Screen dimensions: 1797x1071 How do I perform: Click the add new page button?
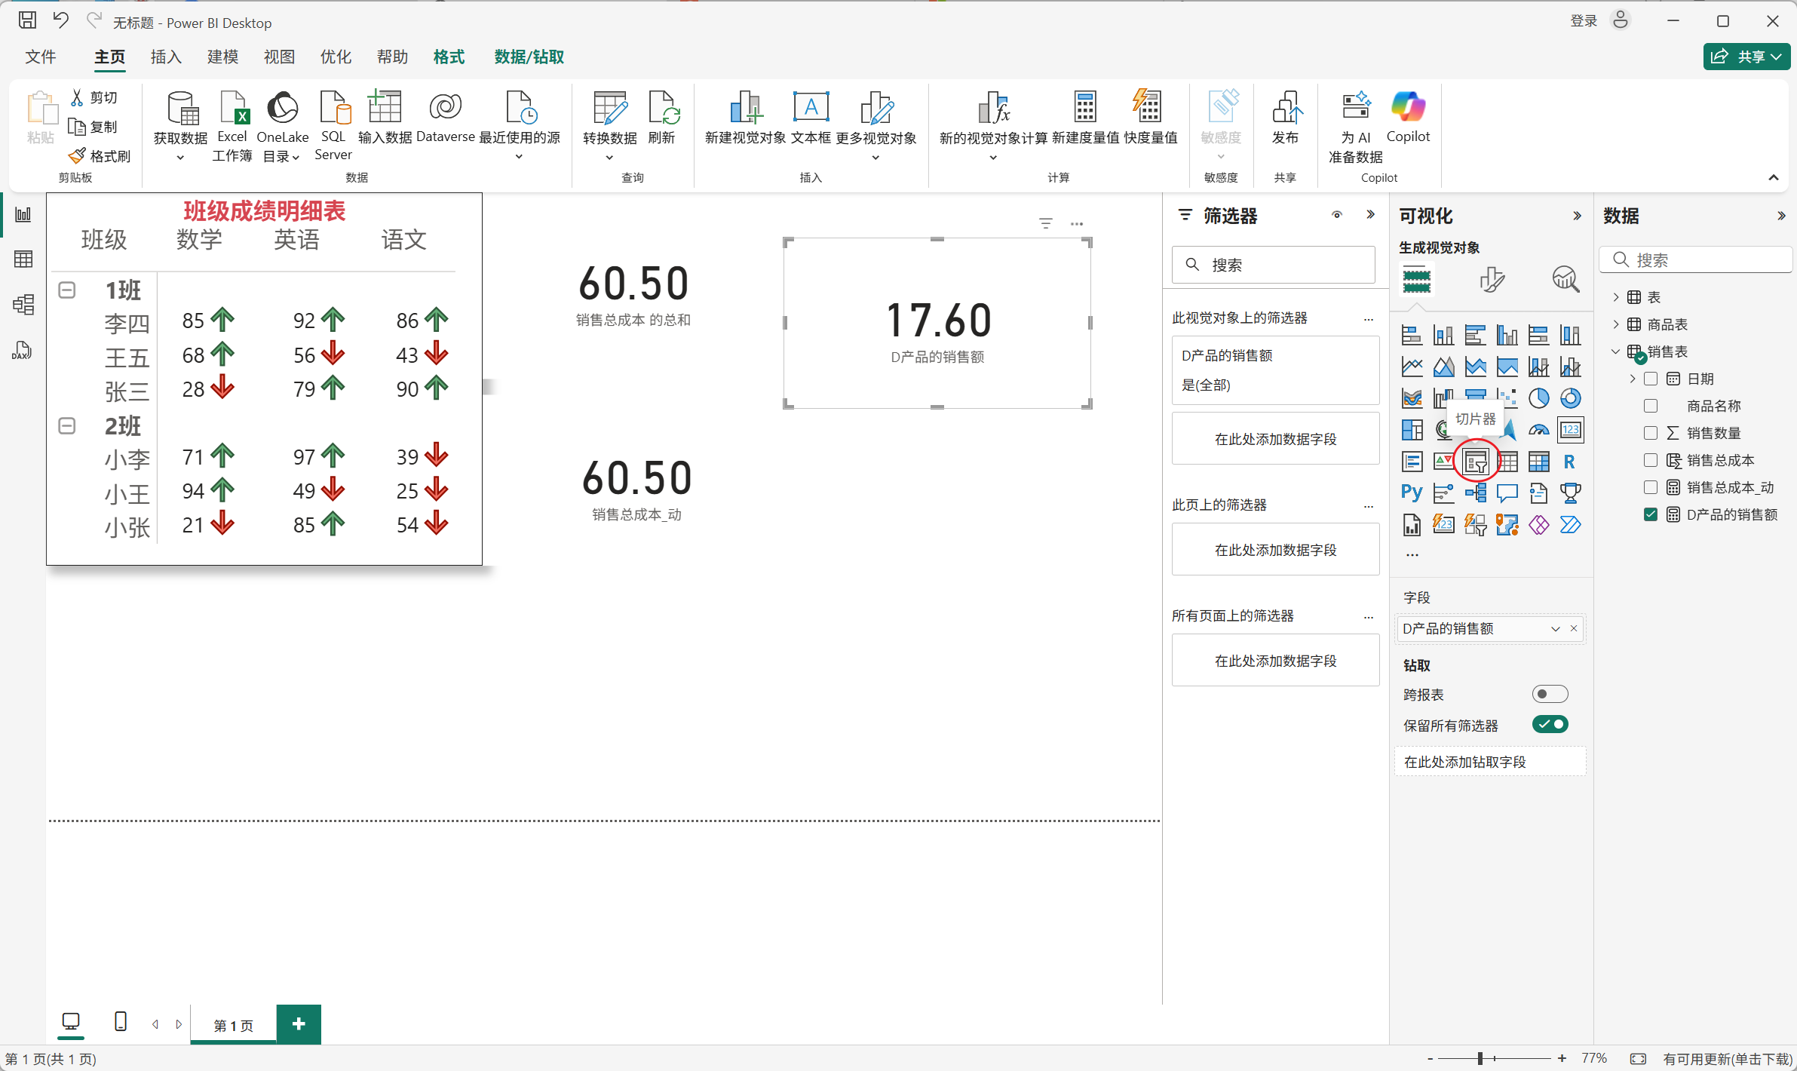[299, 1024]
